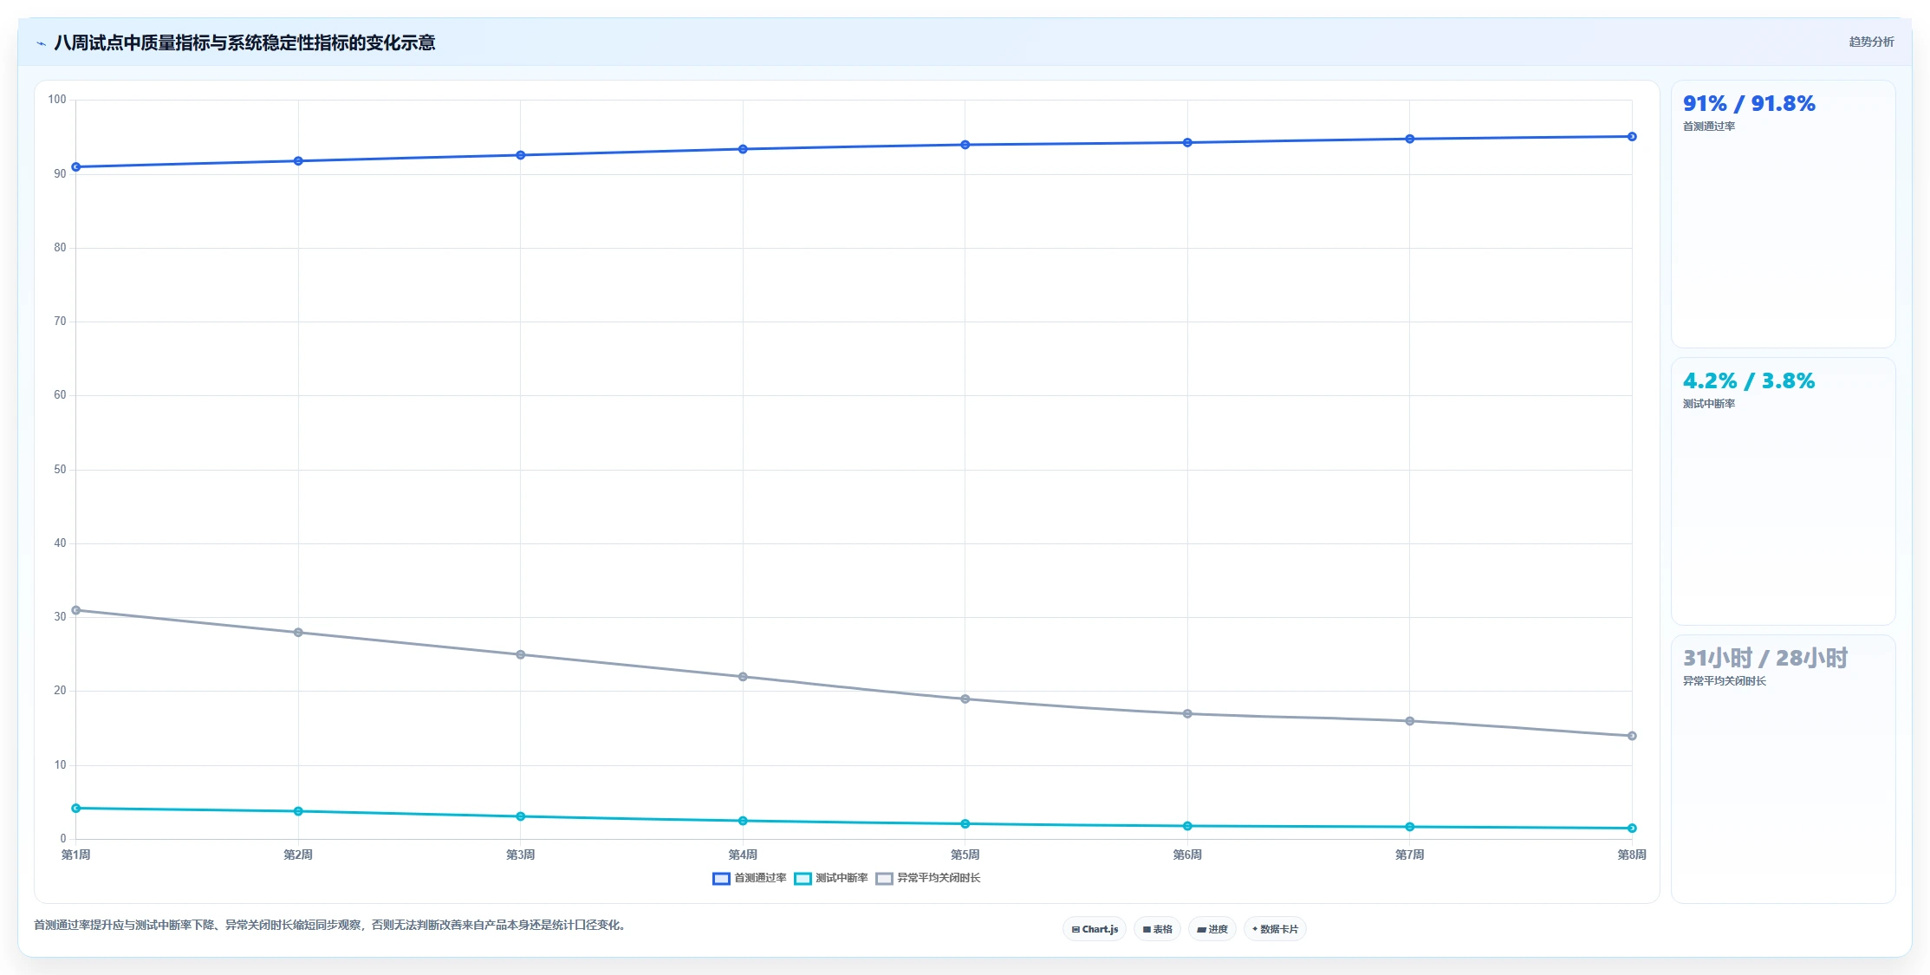Toggle the cyan 测试中断率 legend swatch
This screenshot has width=1930, height=975.
pos(803,879)
